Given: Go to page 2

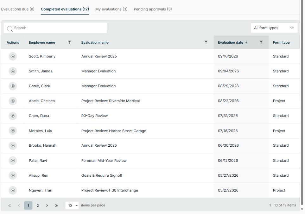Looking at the screenshot, I should click(38, 205).
